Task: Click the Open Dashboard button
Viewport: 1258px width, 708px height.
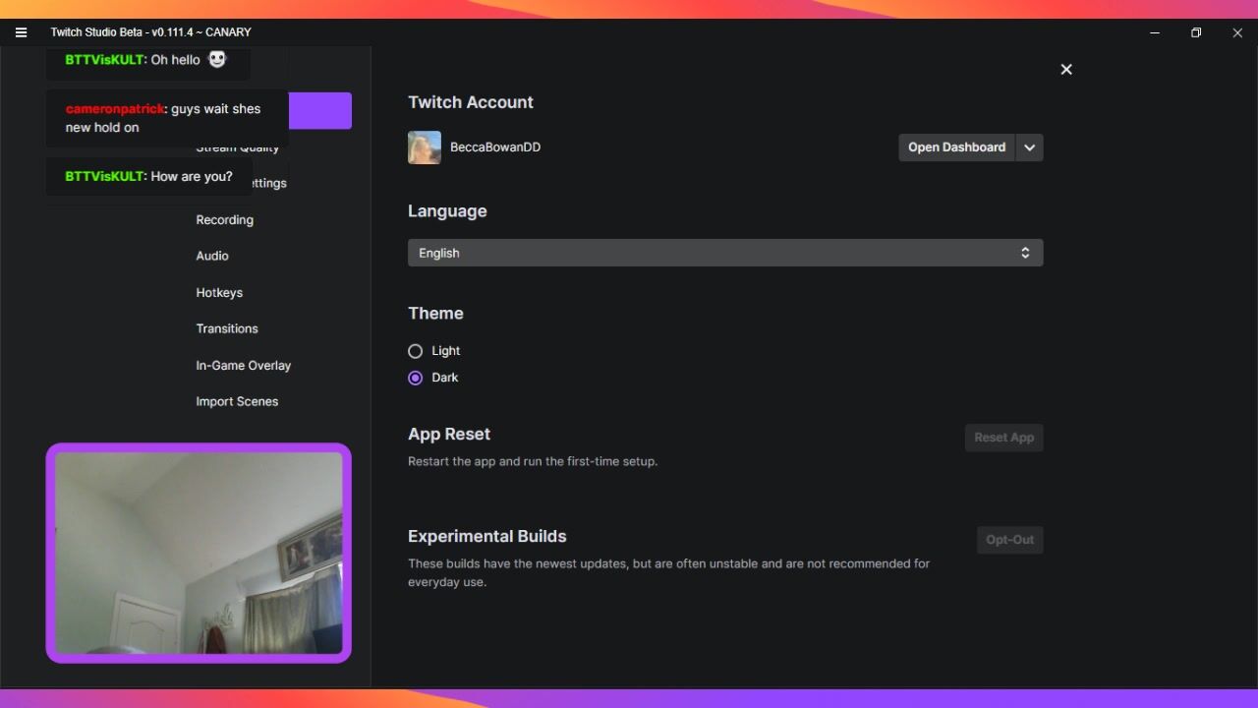Action: point(956,147)
